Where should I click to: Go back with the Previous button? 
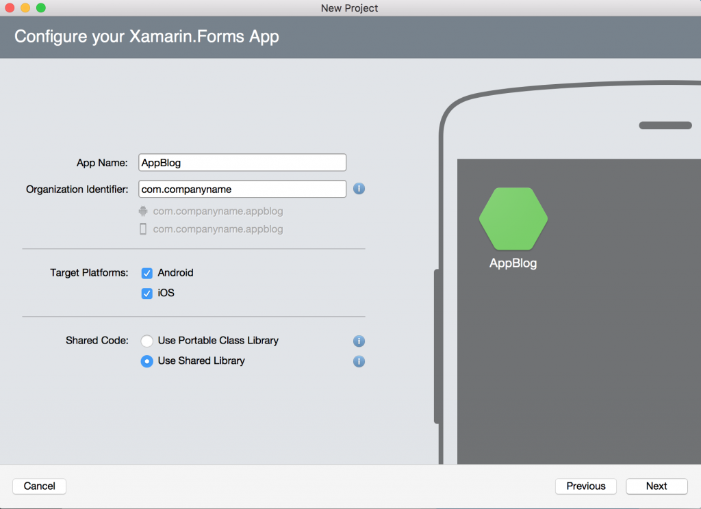586,486
